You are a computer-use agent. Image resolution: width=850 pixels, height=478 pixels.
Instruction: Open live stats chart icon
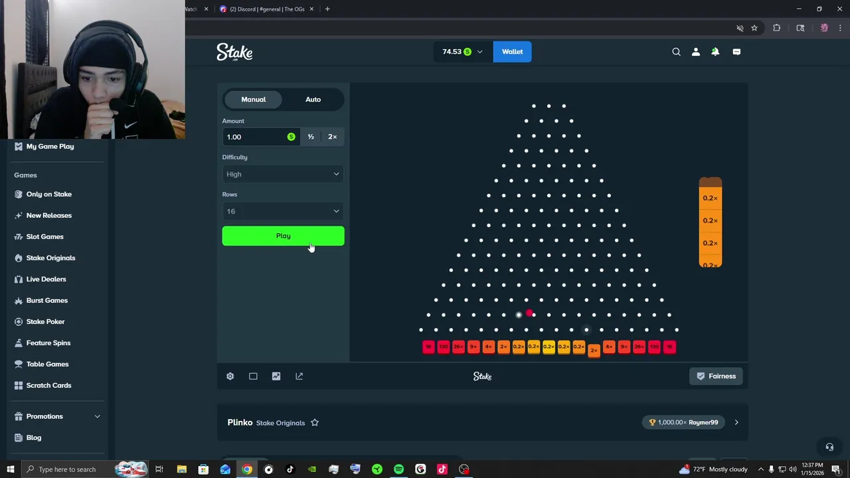point(276,376)
